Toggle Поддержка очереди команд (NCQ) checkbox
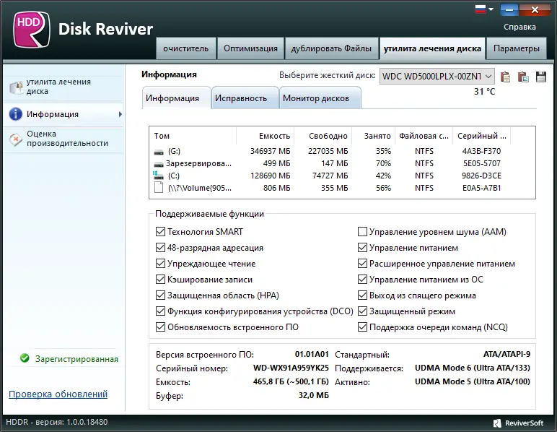Viewport: 557px width, 432px height. [362, 327]
